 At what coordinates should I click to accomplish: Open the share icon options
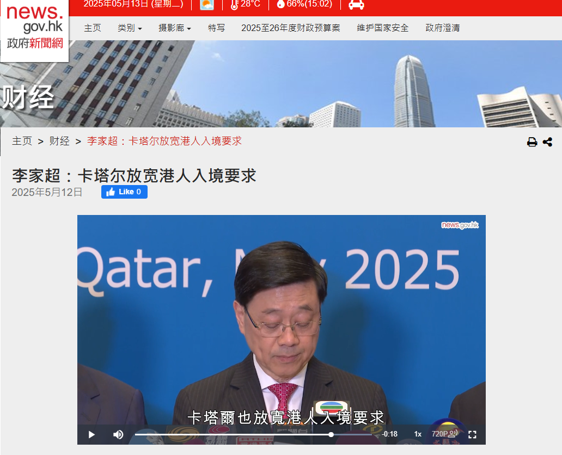pos(547,142)
